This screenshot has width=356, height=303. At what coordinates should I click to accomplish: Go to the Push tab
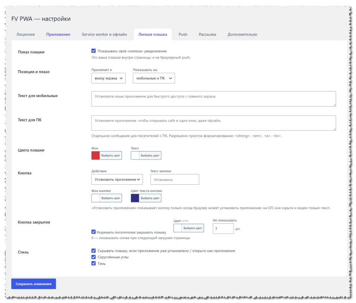click(183, 34)
